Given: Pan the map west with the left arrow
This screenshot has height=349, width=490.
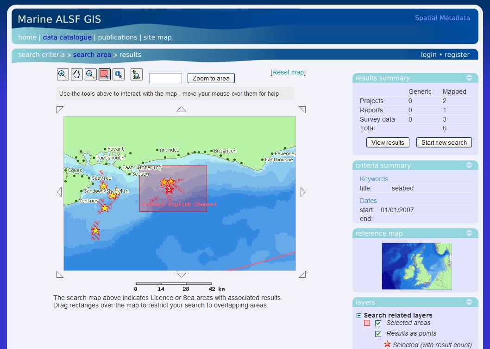Looking at the screenshot, I should point(59,192).
